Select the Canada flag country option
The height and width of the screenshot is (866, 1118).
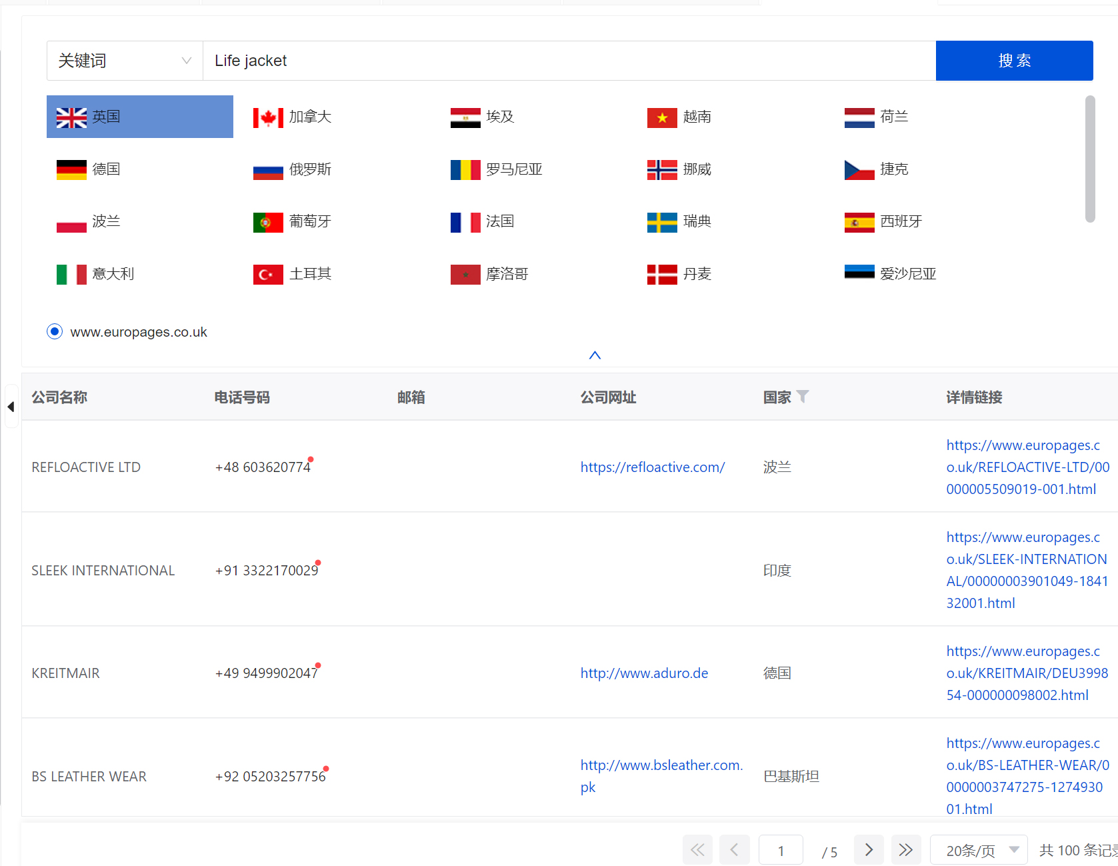pos(293,117)
